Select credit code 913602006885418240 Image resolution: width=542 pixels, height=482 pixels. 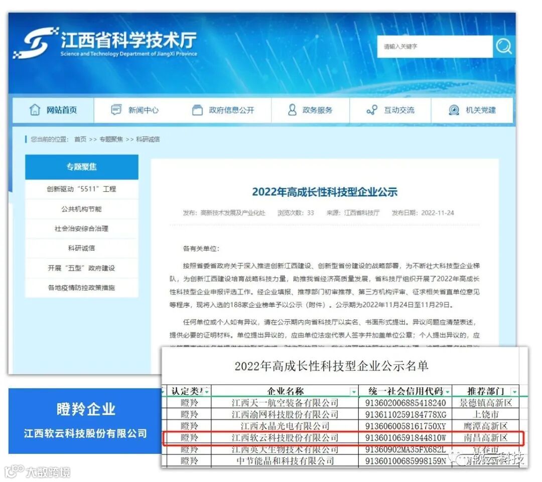pos(405,403)
